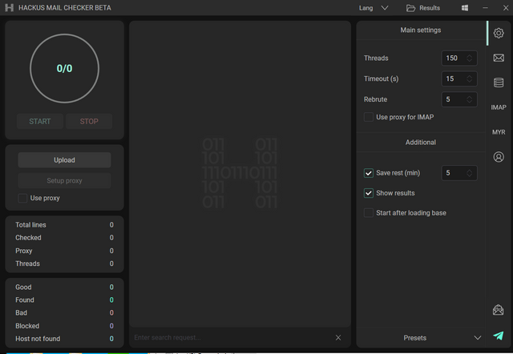
Task: Toggle Use proxy for IMAP checkbox
Action: coord(369,118)
